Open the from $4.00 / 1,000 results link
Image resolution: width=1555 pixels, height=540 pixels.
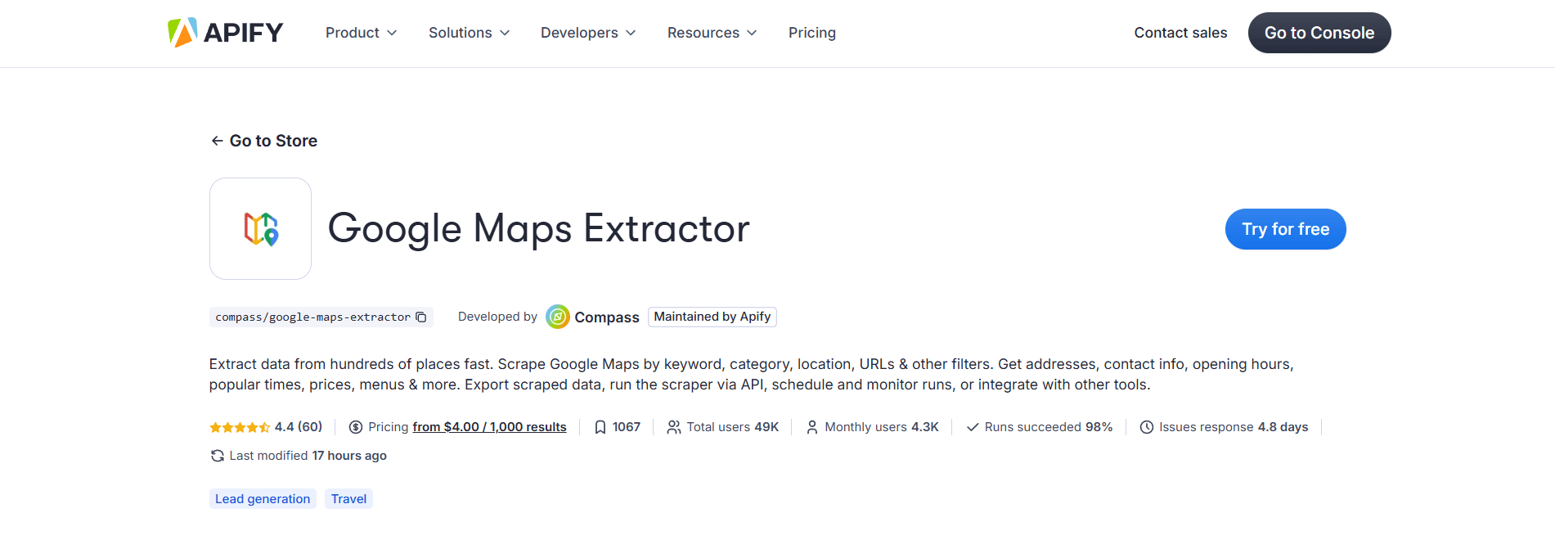pyautogui.click(x=489, y=427)
